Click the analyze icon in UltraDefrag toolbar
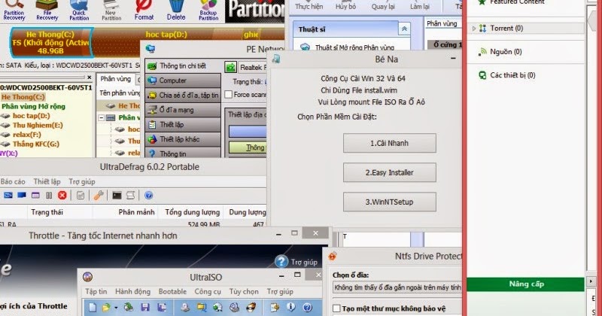The image size is (602, 316). tap(8, 196)
